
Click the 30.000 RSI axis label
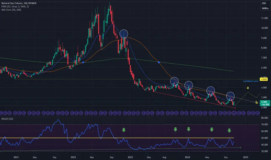(264, 151)
